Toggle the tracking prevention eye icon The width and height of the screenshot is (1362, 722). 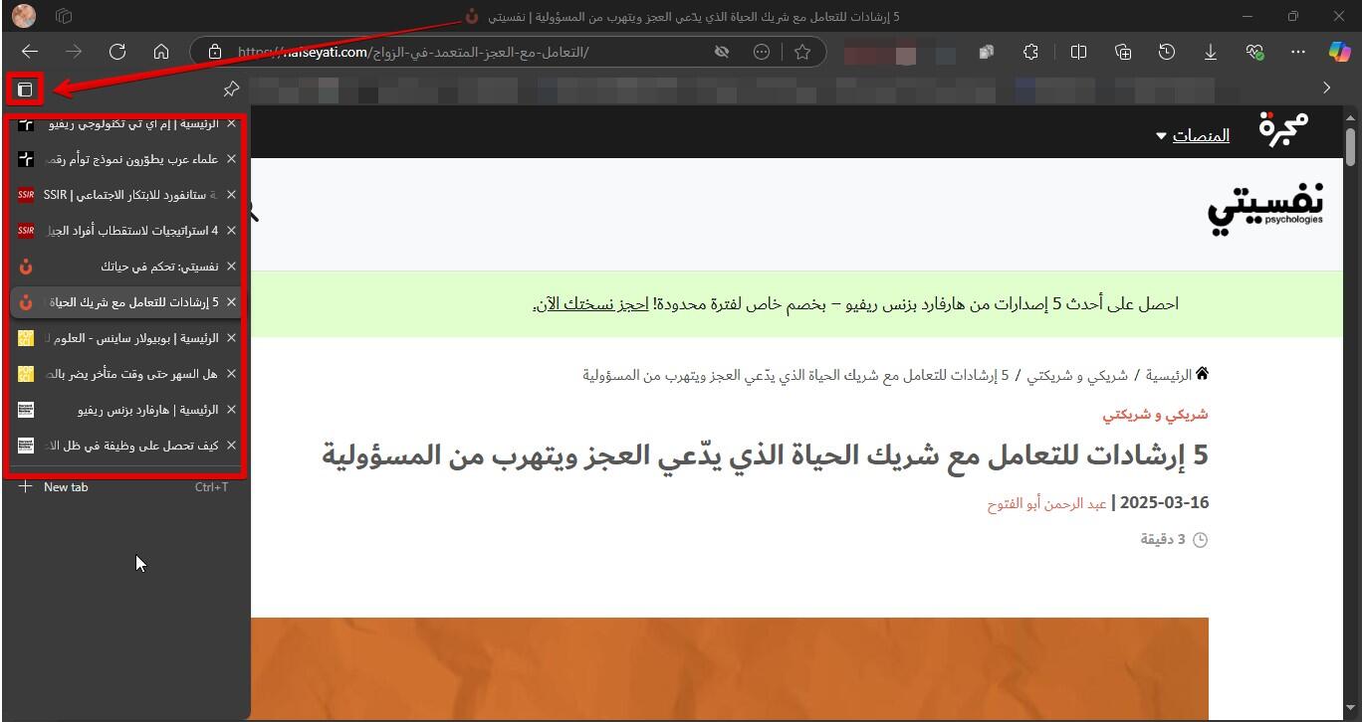tap(722, 52)
